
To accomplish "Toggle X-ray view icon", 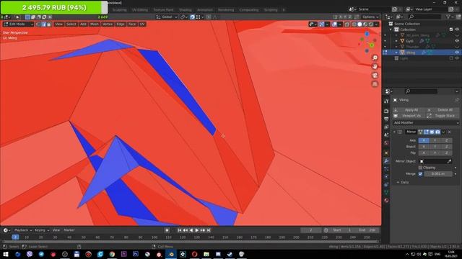I will pos(347,24).
